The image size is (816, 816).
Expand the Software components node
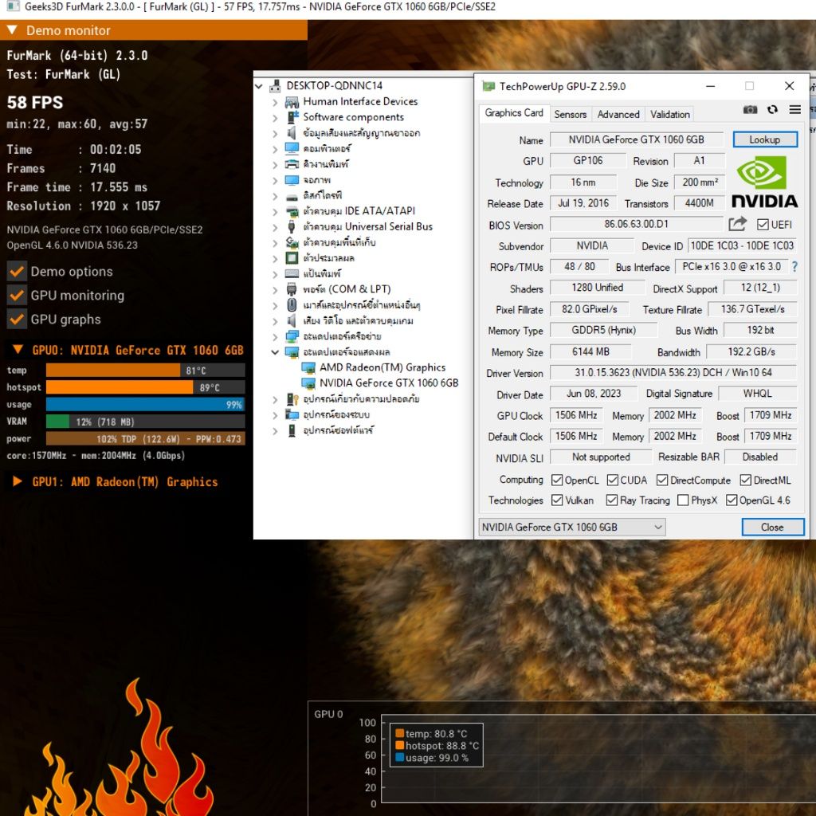click(275, 118)
